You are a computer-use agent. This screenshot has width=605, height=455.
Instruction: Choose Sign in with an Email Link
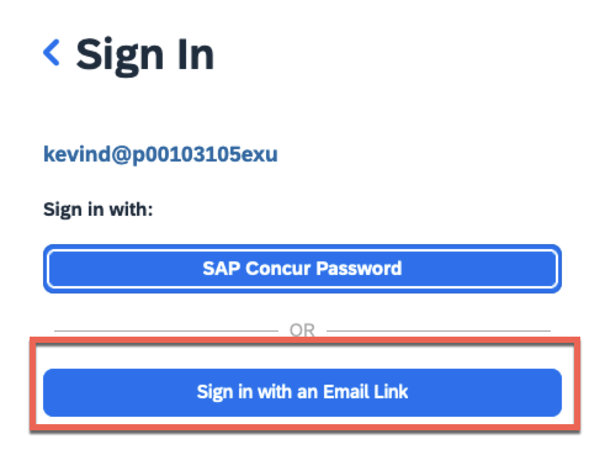[x=302, y=392]
